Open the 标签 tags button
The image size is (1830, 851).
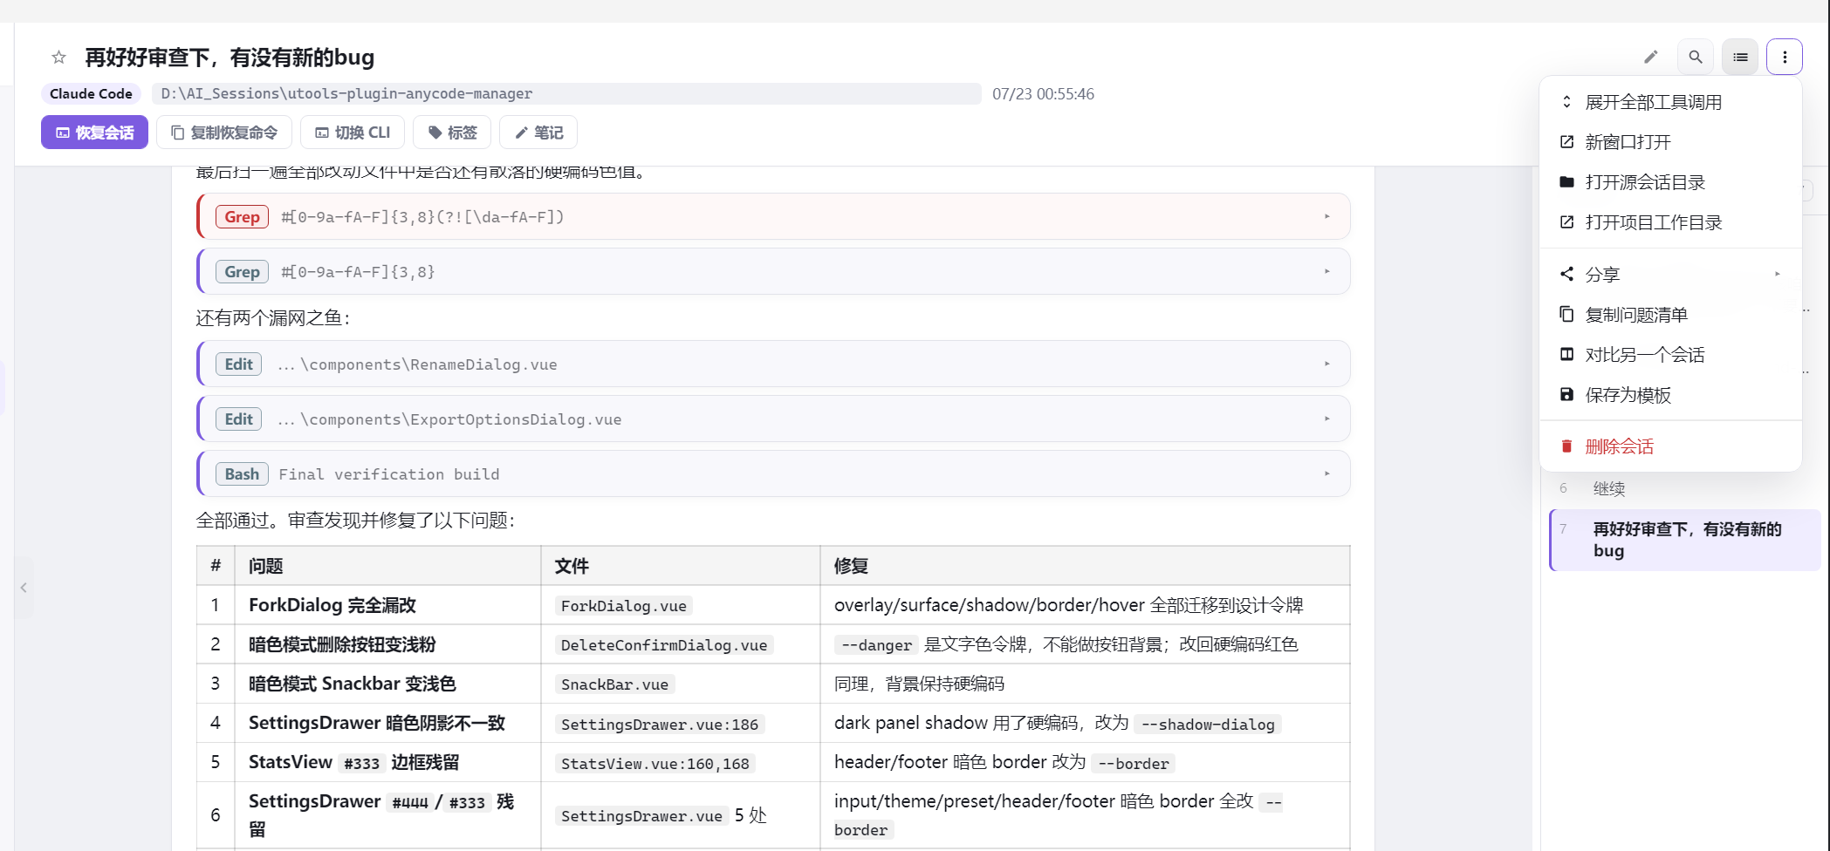[x=452, y=133]
